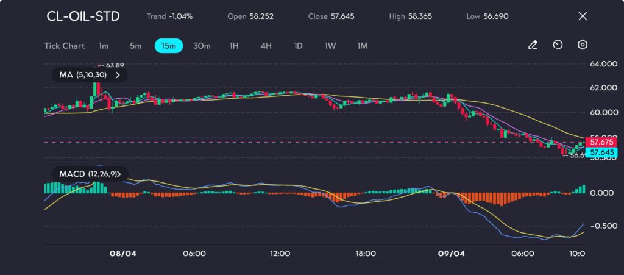Click the CL-OIL-STD symbol title
This screenshot has height=275, width=624.
83,16
